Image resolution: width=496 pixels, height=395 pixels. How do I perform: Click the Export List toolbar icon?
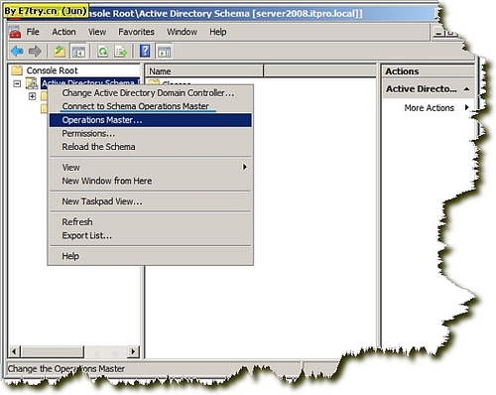(120, 52)
